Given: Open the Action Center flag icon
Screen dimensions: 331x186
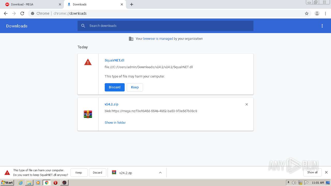Looking at the screenshot, I should pos(306,183).
